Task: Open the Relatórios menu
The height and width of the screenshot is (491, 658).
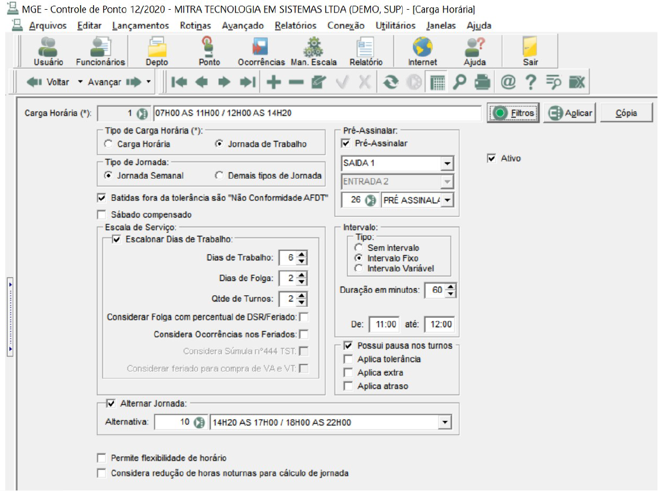Action: (295, 26)
